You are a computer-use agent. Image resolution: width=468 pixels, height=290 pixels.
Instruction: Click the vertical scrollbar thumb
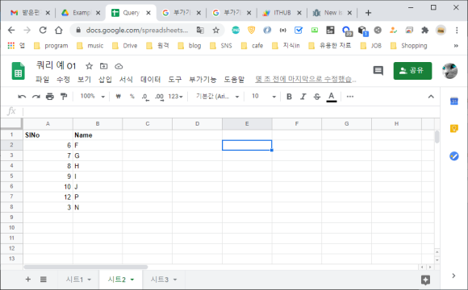tap(437, 137)
